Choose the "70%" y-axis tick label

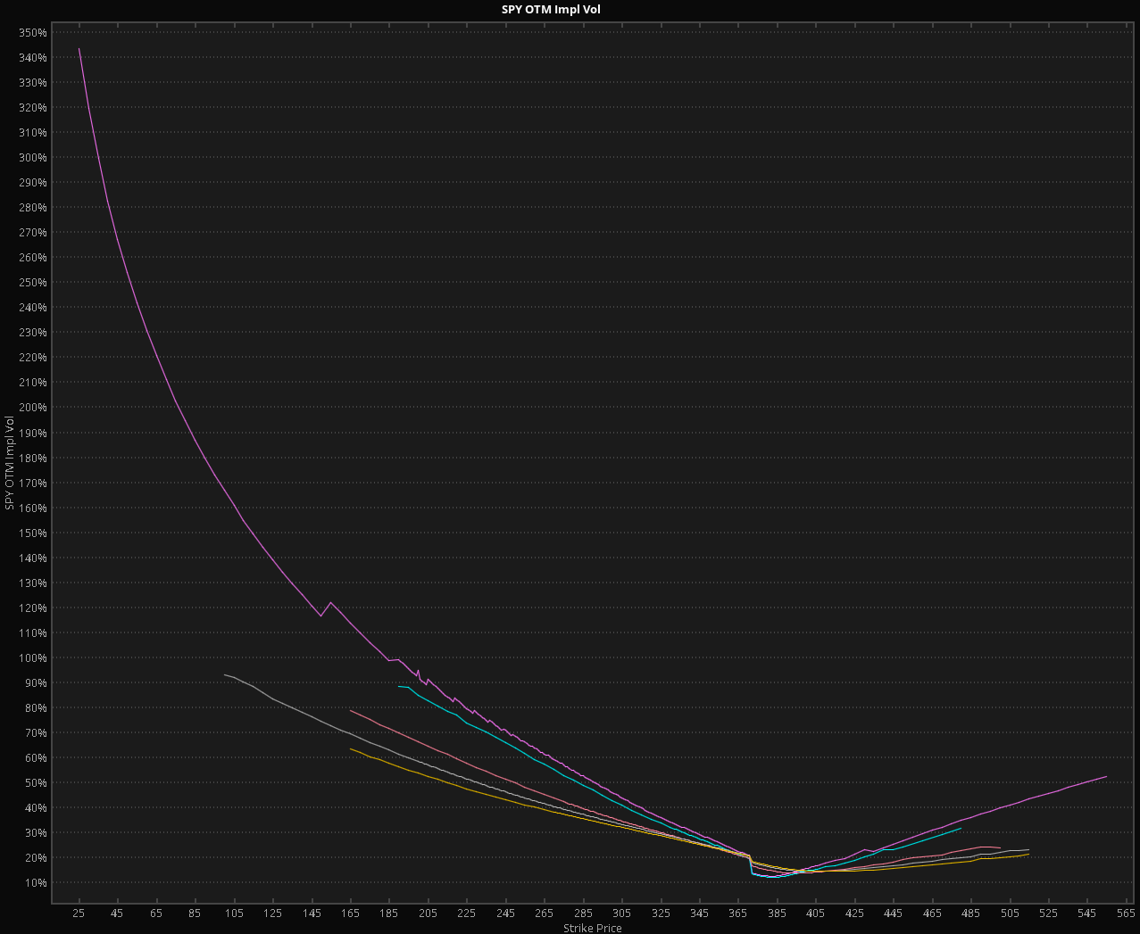[36, 733]
